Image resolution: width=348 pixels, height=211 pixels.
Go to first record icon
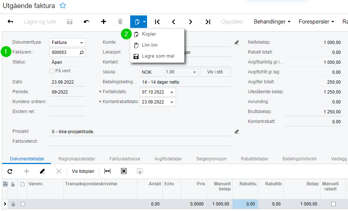pos(157,22)
